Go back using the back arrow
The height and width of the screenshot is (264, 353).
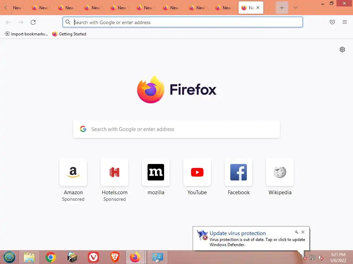(x=8, y=22)
